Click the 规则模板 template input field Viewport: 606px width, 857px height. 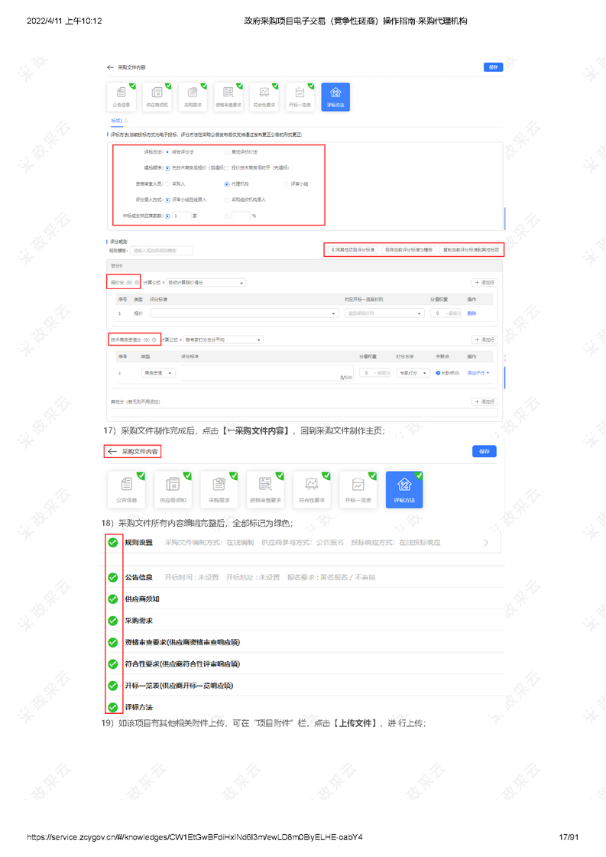tap(162, 250)
